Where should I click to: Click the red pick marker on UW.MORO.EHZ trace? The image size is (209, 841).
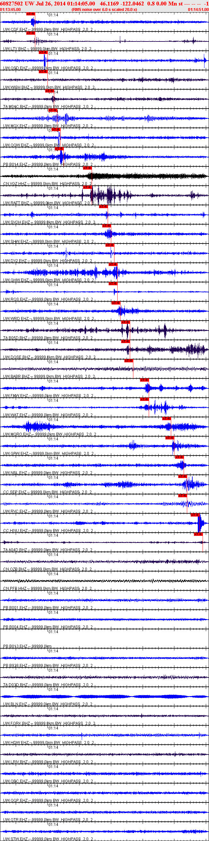coord(167,418)
